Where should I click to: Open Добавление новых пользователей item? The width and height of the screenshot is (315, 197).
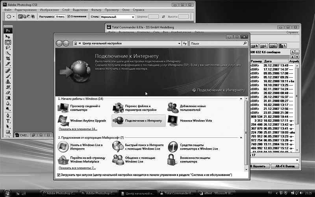tap(187, 108)
